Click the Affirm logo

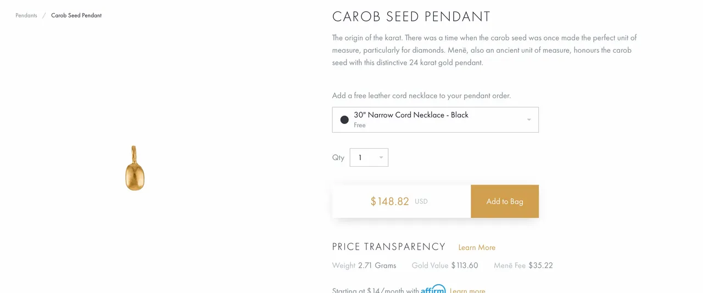tap(433, 289)
